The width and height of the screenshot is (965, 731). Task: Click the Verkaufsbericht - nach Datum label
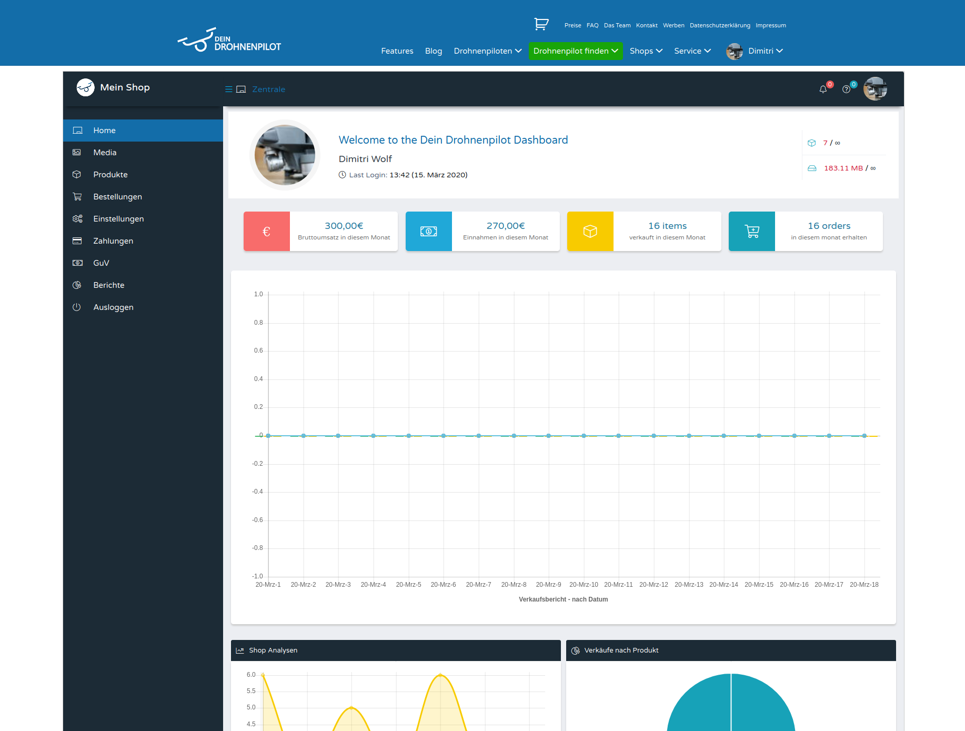563,599
